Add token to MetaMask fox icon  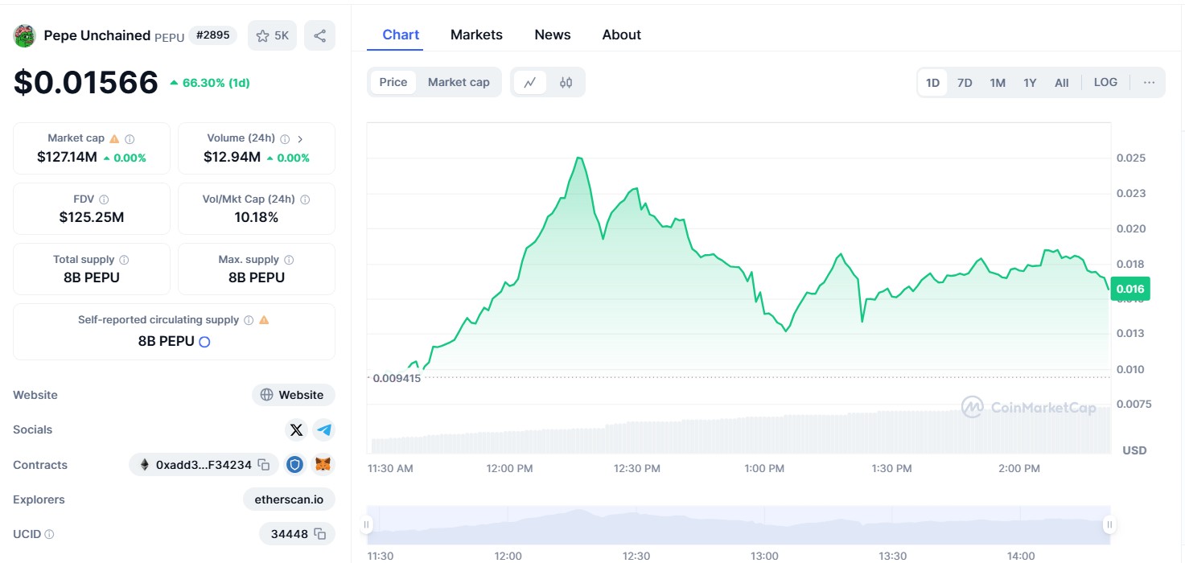coord(323,465)
